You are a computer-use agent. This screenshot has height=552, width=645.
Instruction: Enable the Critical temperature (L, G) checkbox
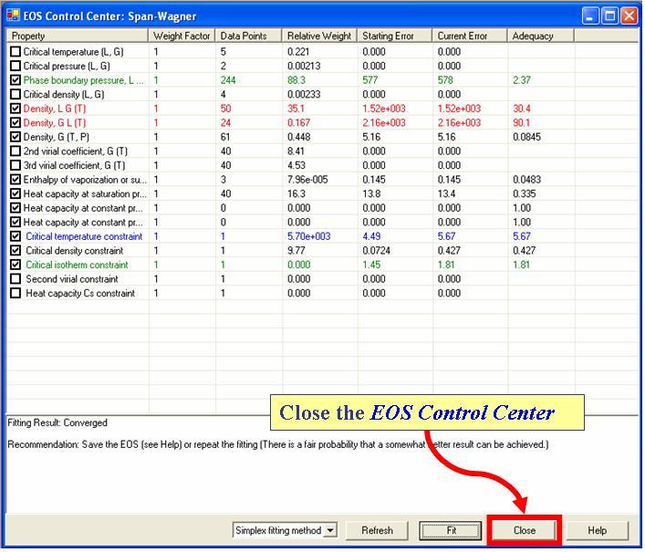click(x=16, y=52)
